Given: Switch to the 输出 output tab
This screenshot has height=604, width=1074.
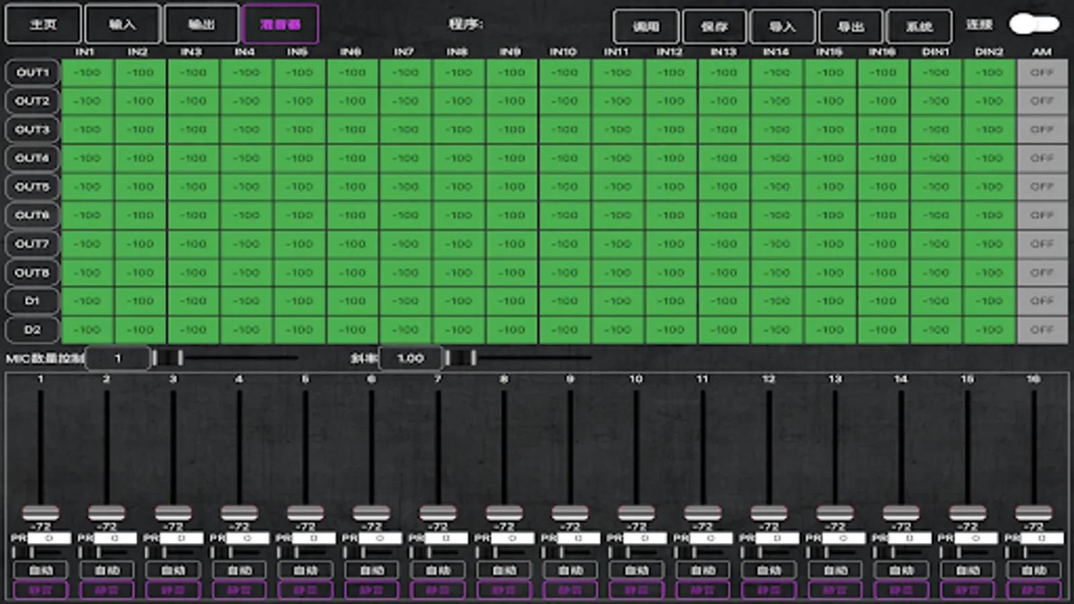Looking at the screenshot, I should coord(201,24).
